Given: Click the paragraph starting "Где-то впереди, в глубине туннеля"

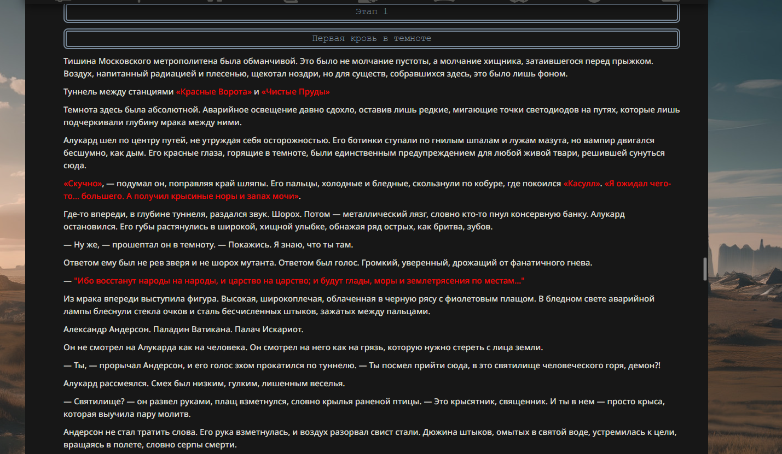Looking at the screenshot, I should click(x=344, y=220).
